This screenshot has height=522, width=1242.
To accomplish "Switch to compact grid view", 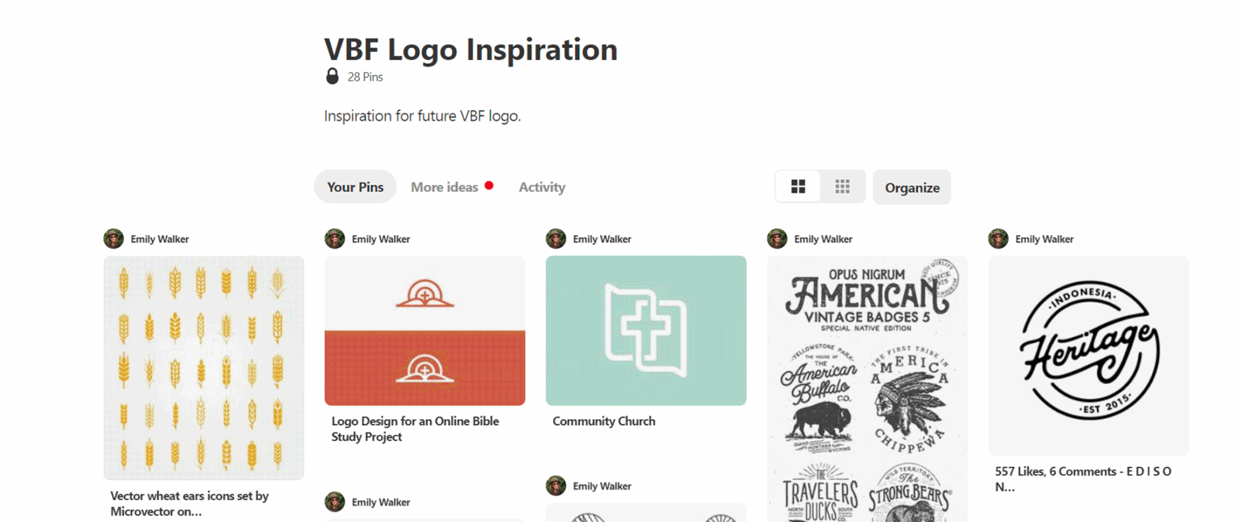I will (x=842, y=187).
